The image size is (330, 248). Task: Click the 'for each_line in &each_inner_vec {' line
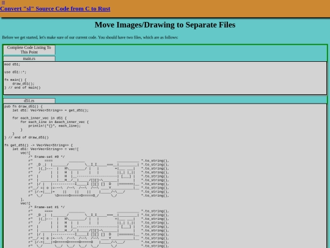(x=54, y=122)
